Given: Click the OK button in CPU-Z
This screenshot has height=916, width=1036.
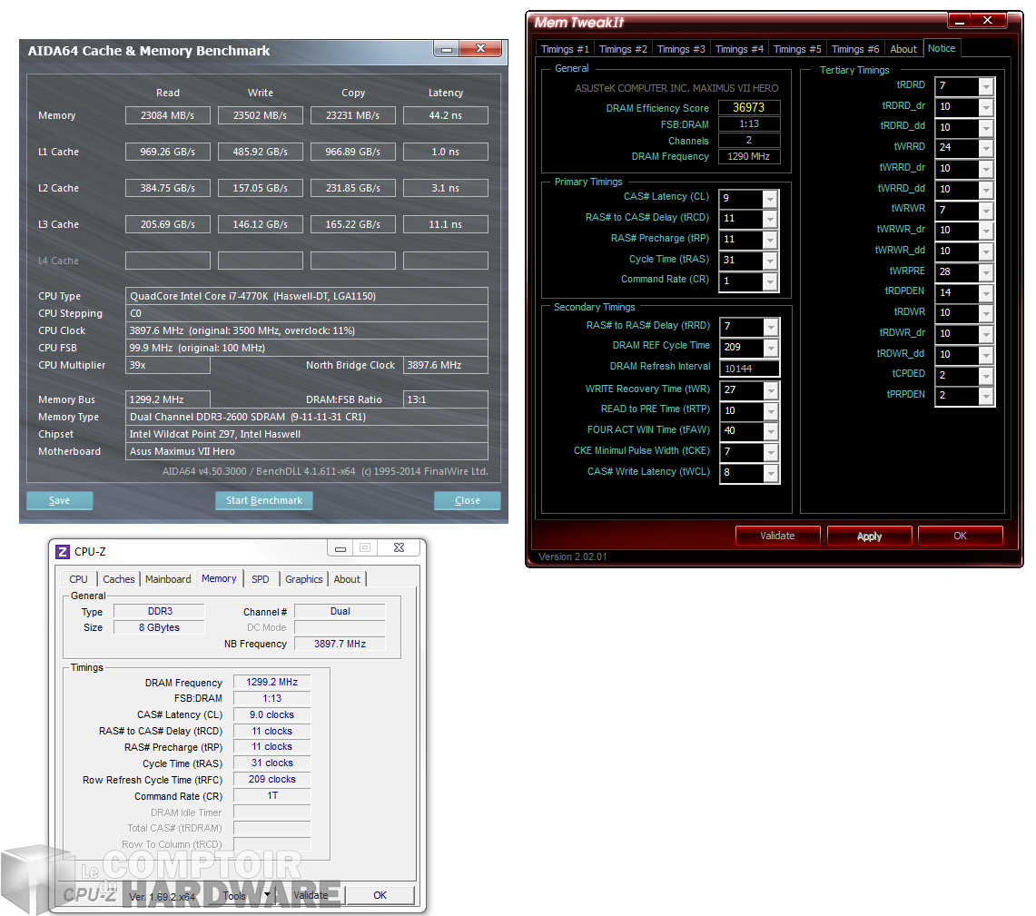Looking at the screenshot, I should point(380,895).
